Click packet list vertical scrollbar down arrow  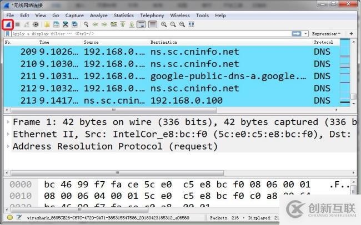[353, 104]
